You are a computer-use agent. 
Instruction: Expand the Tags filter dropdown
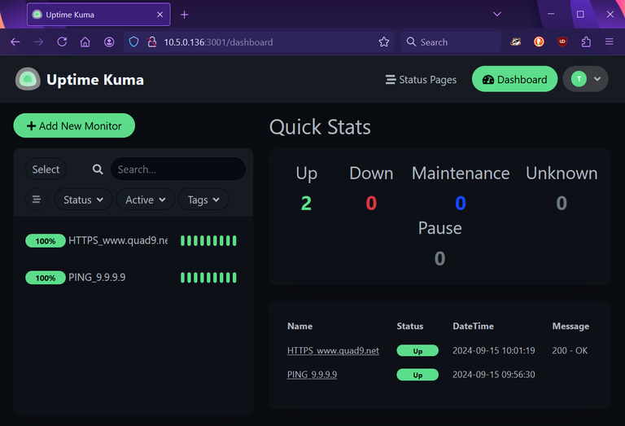[203, 200]
